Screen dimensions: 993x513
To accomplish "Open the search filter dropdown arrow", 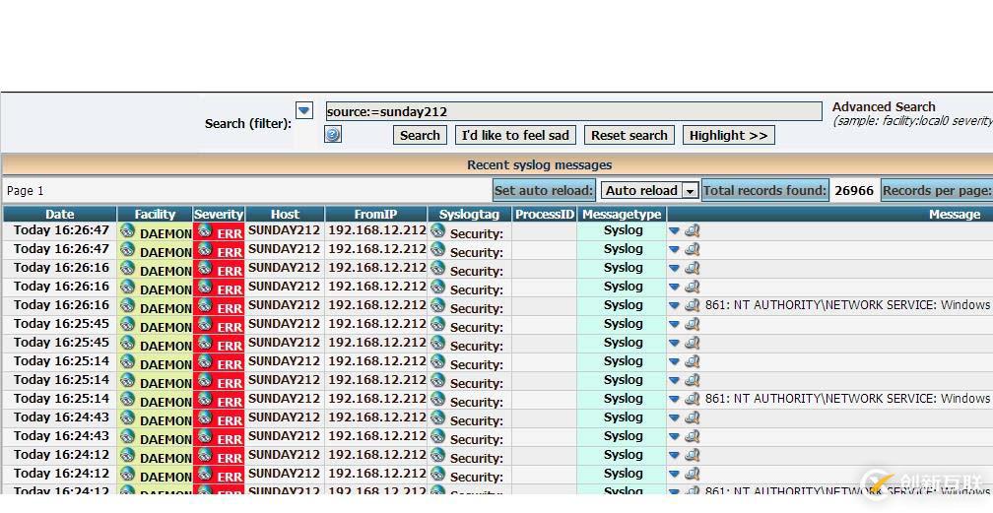I will pyautogui.click(x=304, y=111).
